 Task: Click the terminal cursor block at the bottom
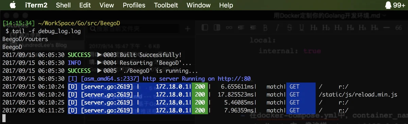(4, 118)
